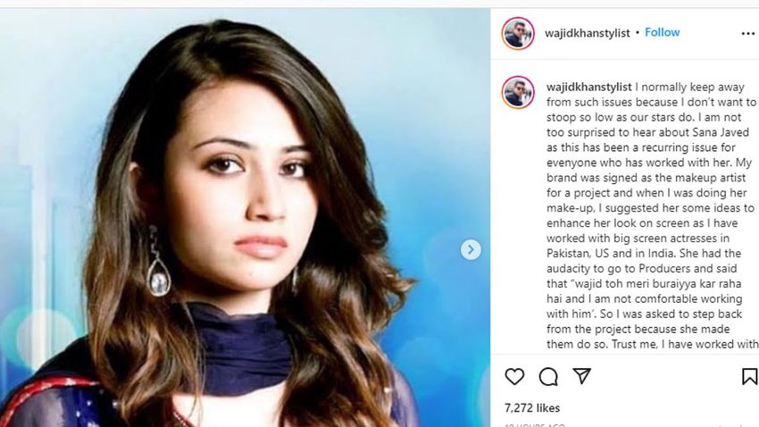Image resolution: width=759 pixels, height=427 pixels.
Task: Open comments via the speech bubble icon
Action: (x=548, y=377)
